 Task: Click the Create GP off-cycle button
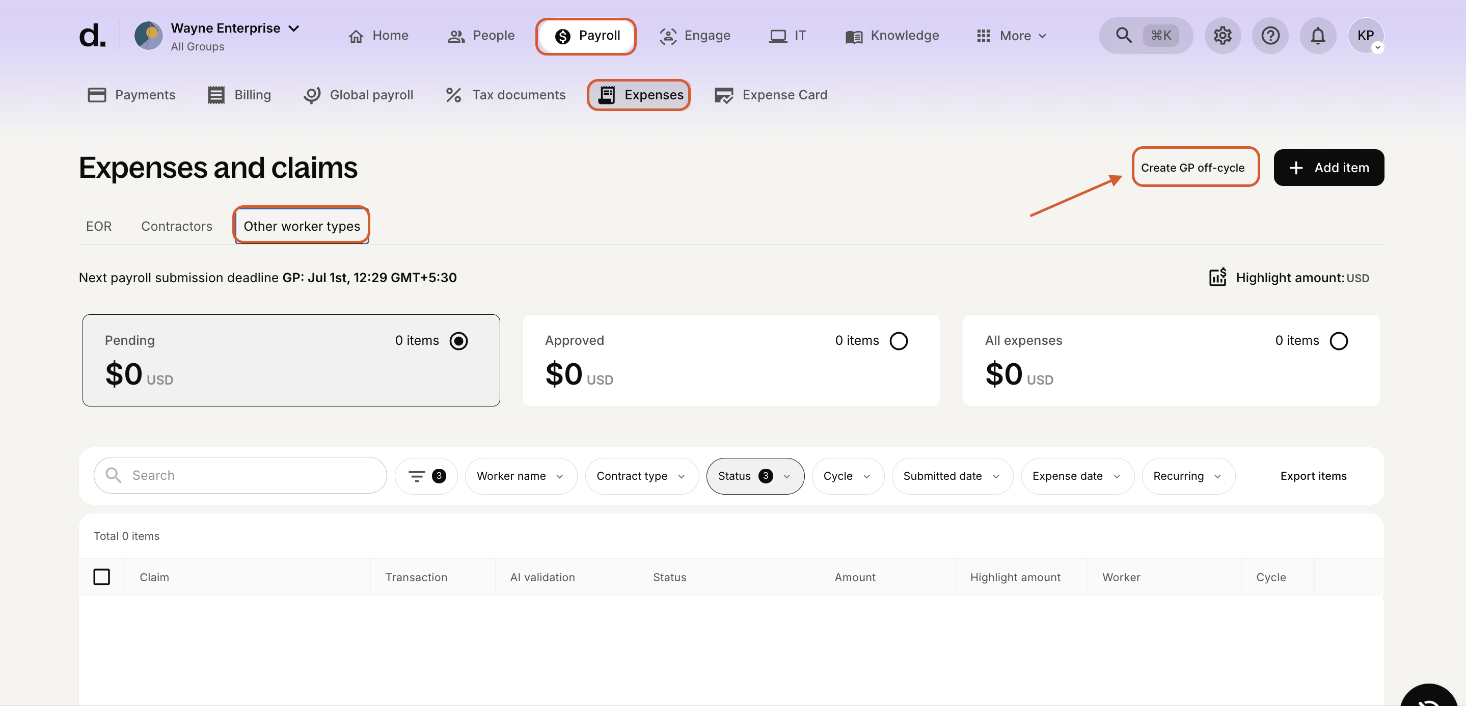(1195, 167)
